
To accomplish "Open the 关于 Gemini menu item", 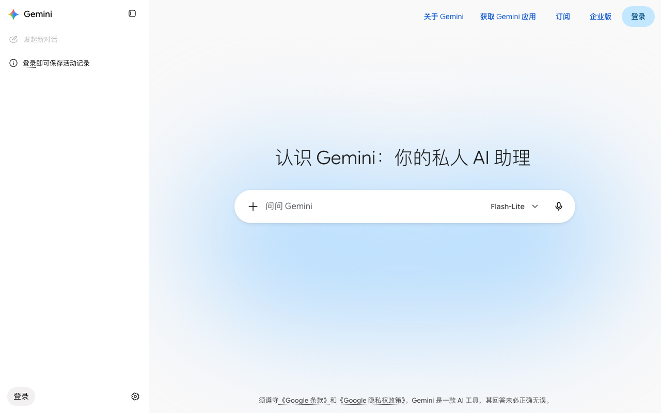I will pyautogui.click(x=444, y=17).
